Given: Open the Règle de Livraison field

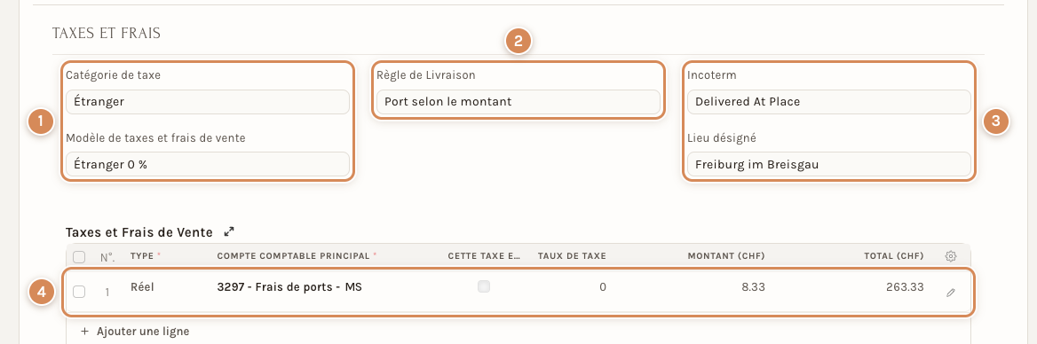Looking at the screenshot, I should tap(518, 102).
